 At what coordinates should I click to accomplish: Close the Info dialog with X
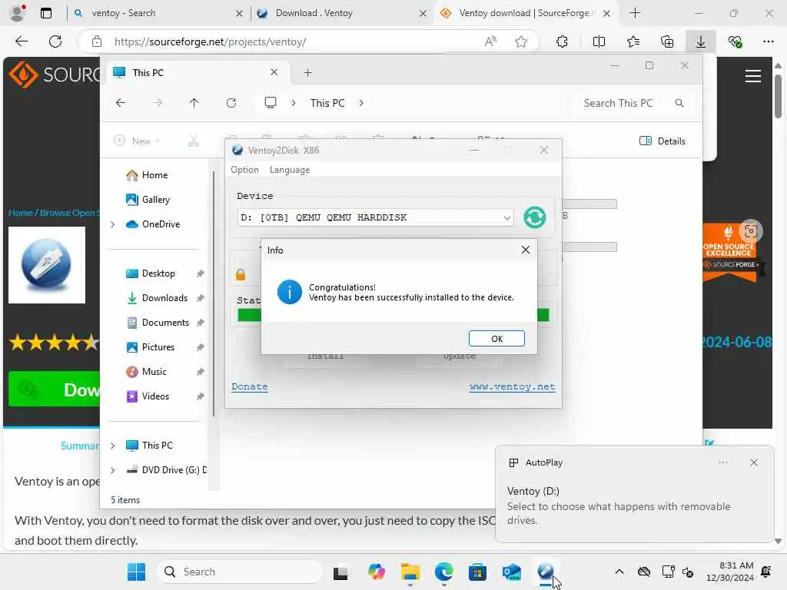click(526, 250)
